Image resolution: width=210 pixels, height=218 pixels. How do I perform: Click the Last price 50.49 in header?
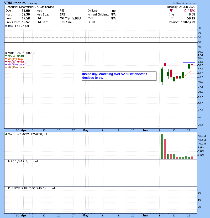coord(191,18)
